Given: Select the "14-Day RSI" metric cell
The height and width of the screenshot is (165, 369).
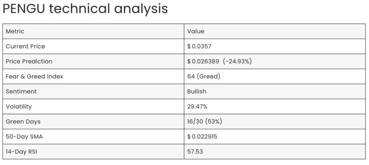Looking at the screenshot, I should 21,152.
